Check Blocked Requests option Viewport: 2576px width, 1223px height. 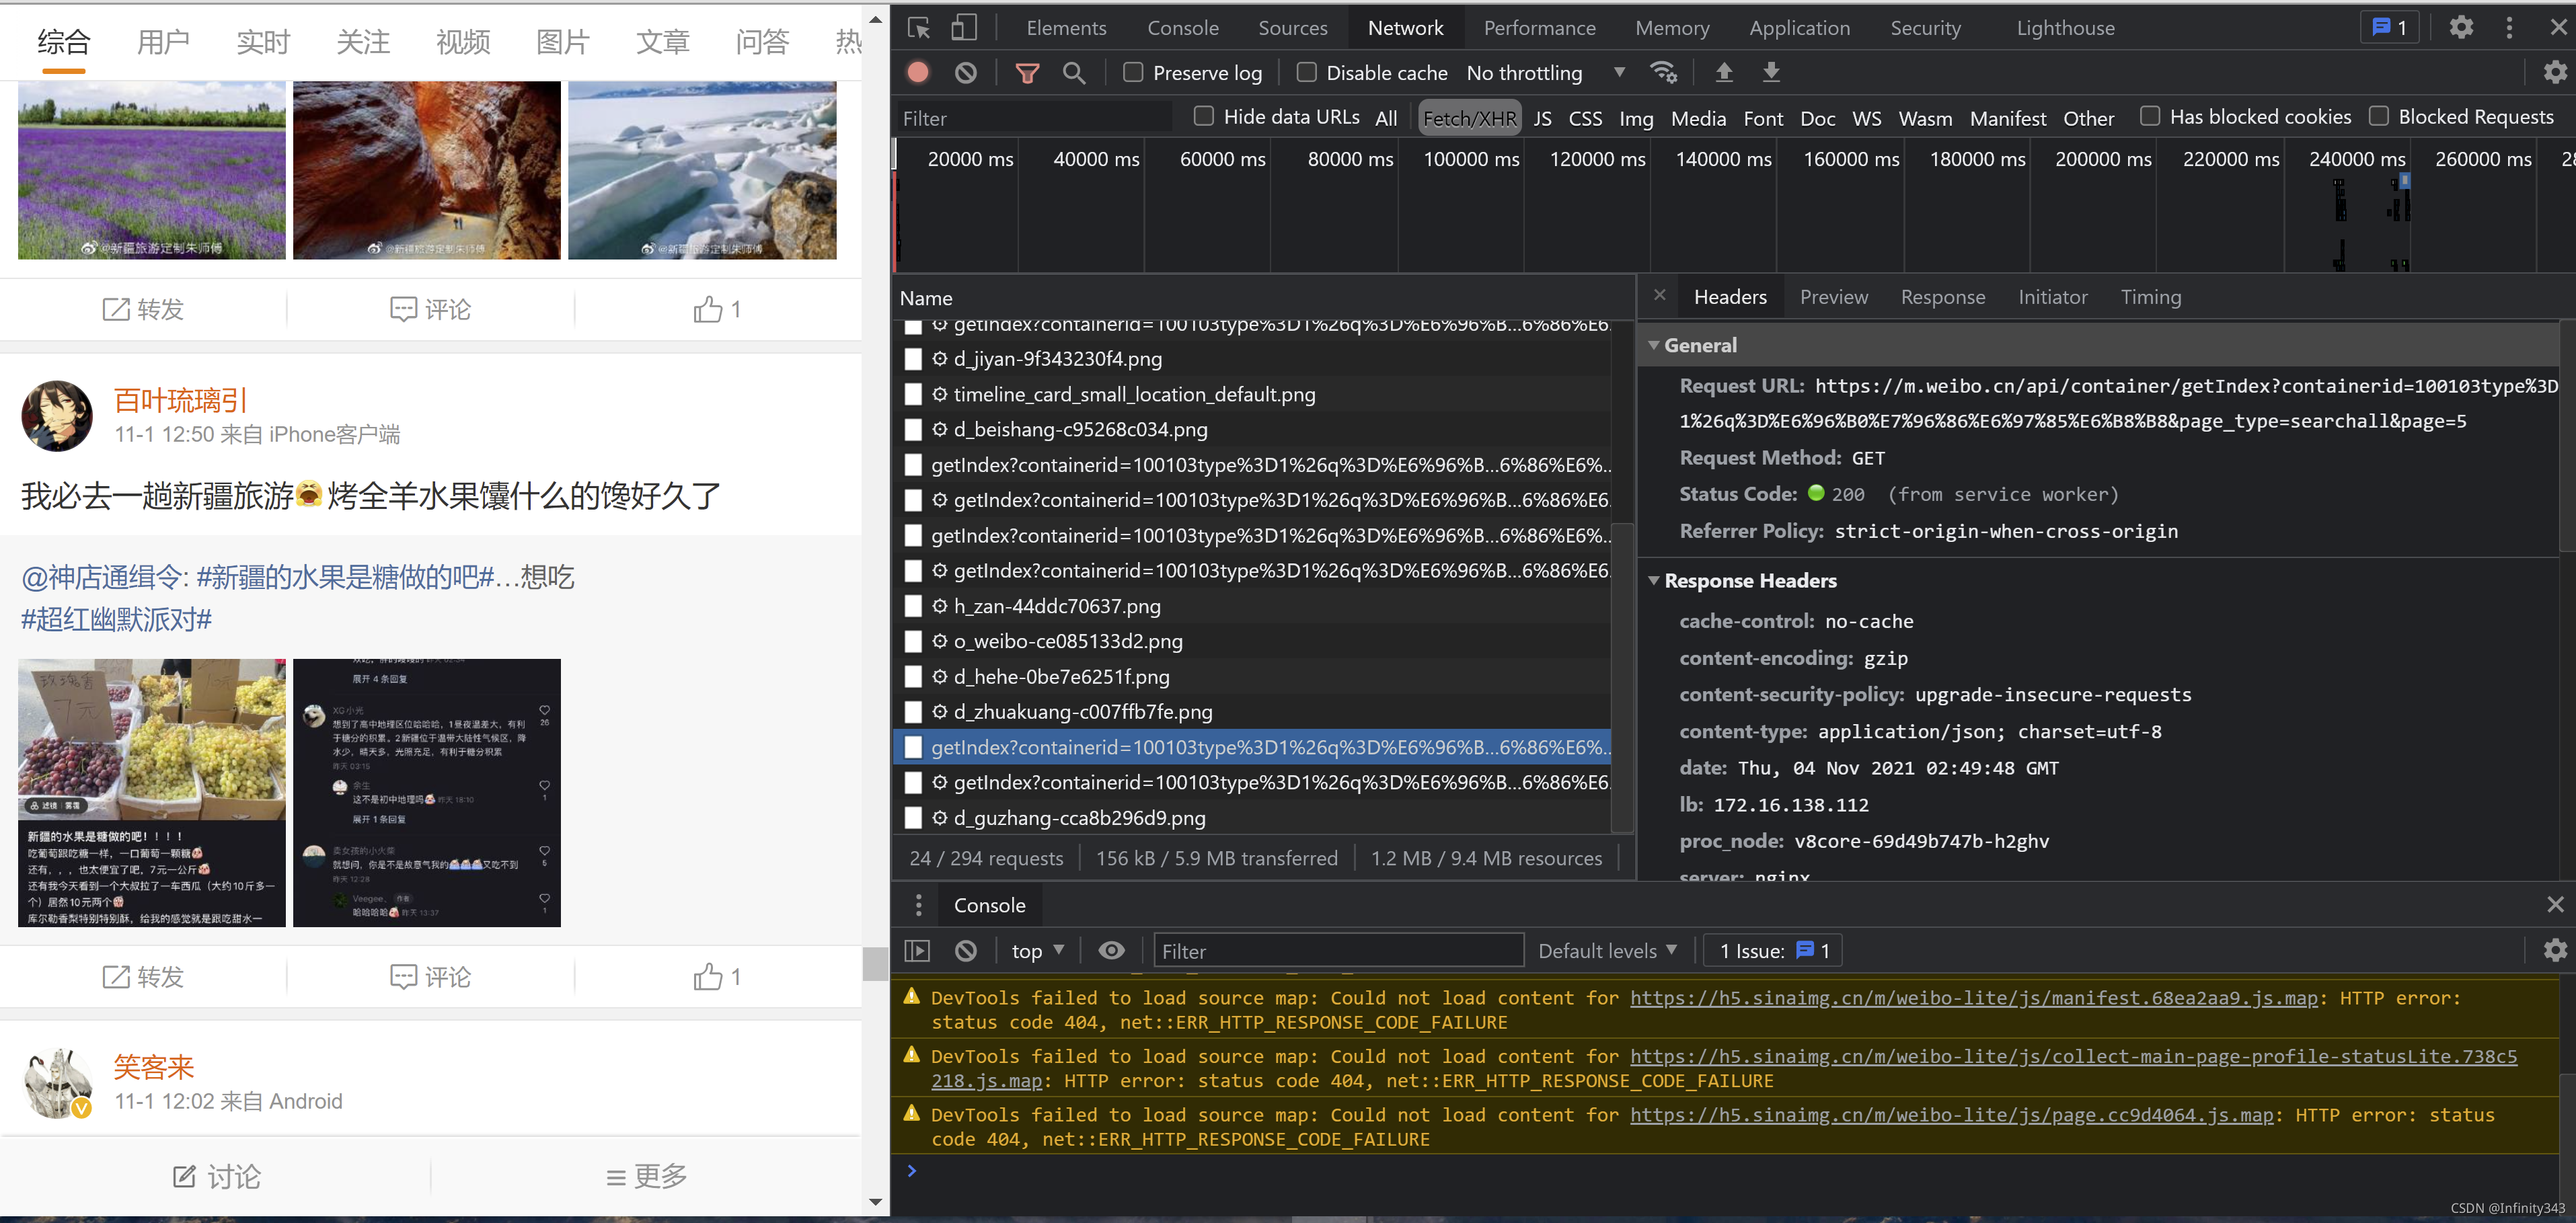click(2379, 117)
